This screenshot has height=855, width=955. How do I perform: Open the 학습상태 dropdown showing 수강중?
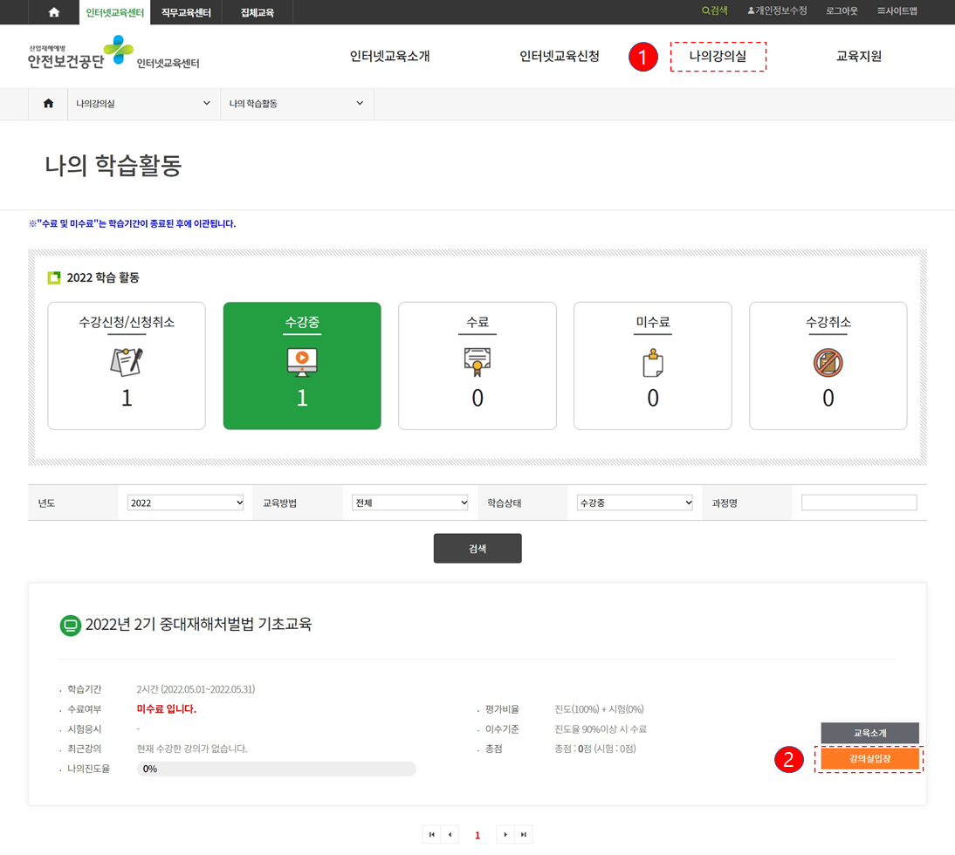coord(635,502)
